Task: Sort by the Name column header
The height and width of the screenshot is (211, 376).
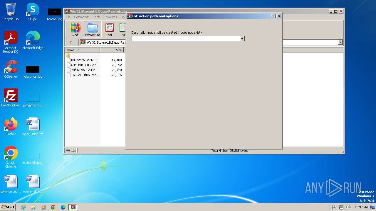Action: tap(82, 50)
